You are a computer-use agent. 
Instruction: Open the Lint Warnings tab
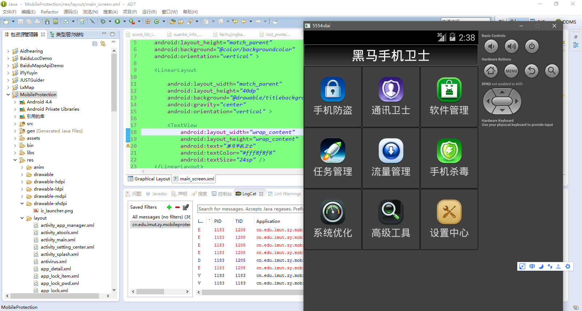284,194
